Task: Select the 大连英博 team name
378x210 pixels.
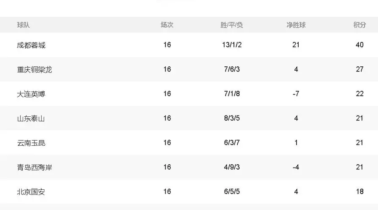Action: click(31, 94)
